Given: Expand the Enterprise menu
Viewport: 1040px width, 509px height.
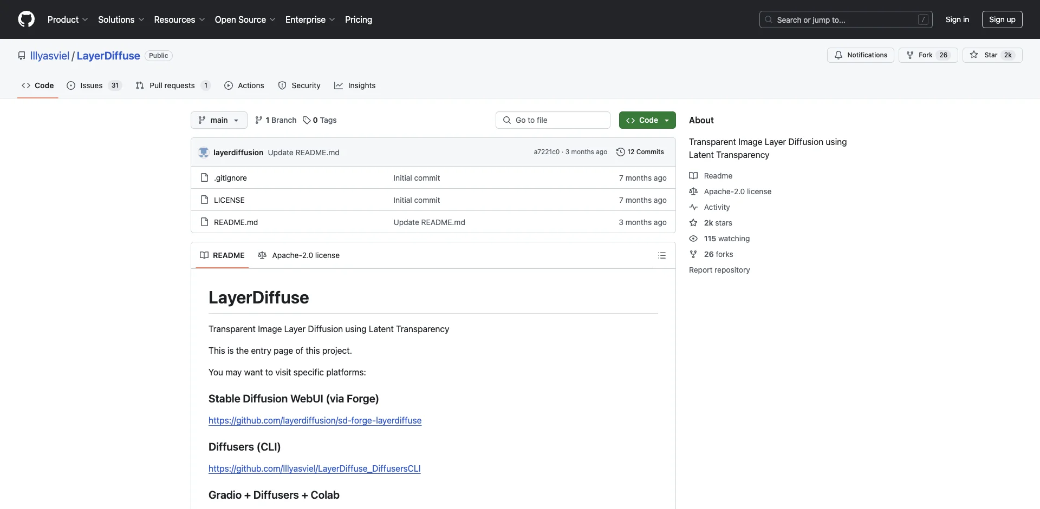Looking at the screenshot, I should (x=310, y=19).
